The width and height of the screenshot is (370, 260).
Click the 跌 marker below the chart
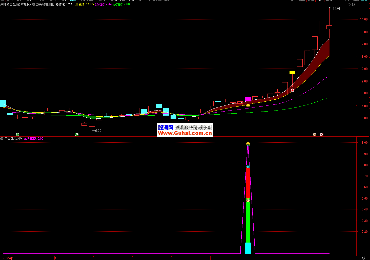click(77, 134)
